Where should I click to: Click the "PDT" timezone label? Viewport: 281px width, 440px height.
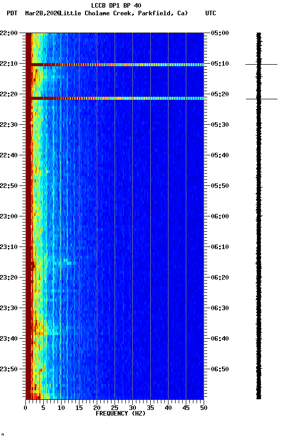tap(12, 13)
